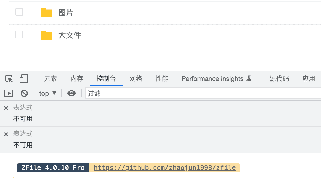Click the 过滤 filter input field
This screenshot has width=321, height=183.
pyautogui.click(x=202, y=93)
